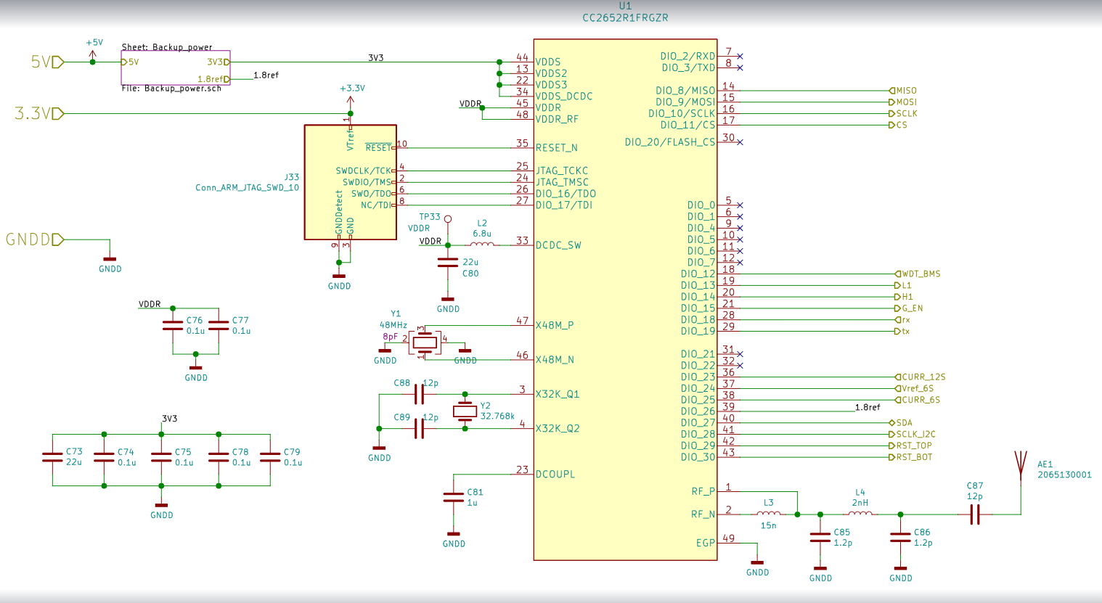Click capacitor C73 22u symbol
The width and height of the screenshot is (1102, 603).
(52, 457)
